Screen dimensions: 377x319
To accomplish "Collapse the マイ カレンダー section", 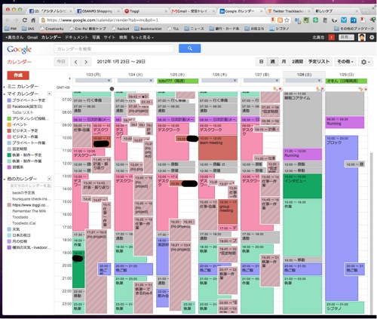I will [x=5, y=94].
